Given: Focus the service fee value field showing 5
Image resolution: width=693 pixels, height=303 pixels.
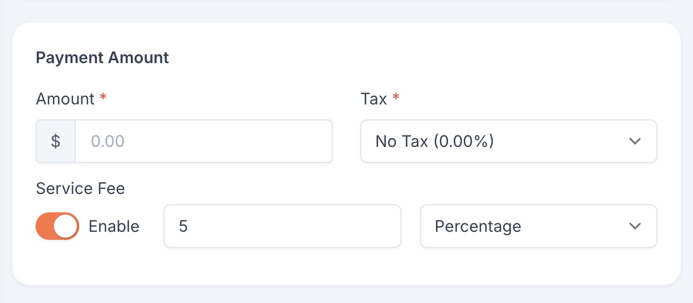Looking at the screenshot, I should pos(282,226).
